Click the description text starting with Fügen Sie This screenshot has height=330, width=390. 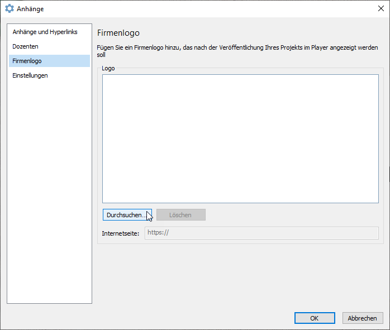click(x=235, y=48)
